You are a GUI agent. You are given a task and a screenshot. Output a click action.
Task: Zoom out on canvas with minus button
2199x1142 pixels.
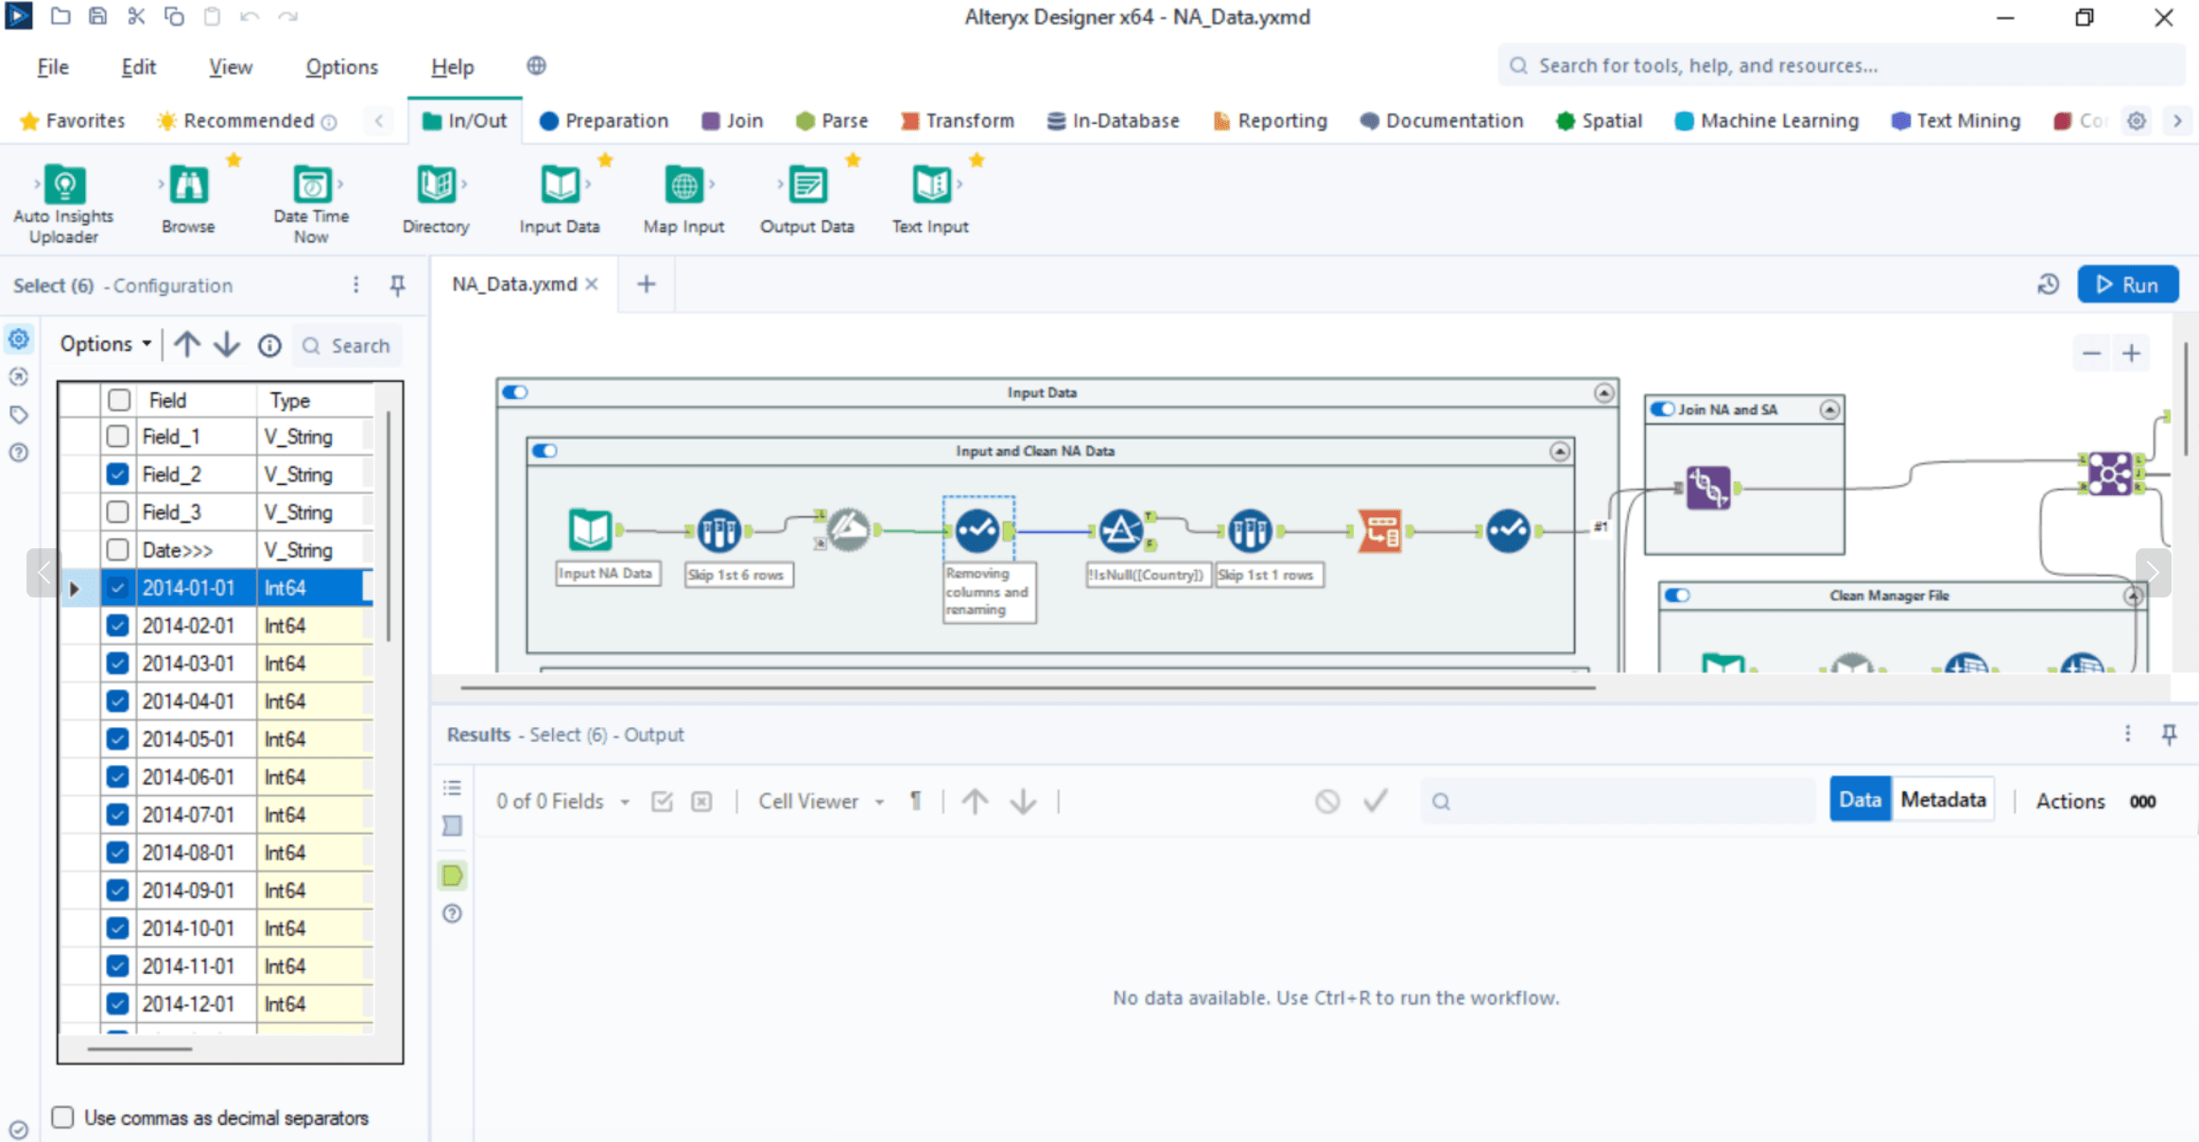(2092, 354)
